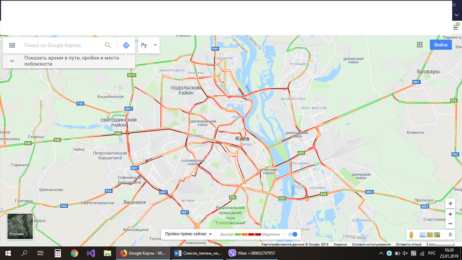Open the Google apps grid
Viewport: 462px width, 260px height.
click(419, 45)
